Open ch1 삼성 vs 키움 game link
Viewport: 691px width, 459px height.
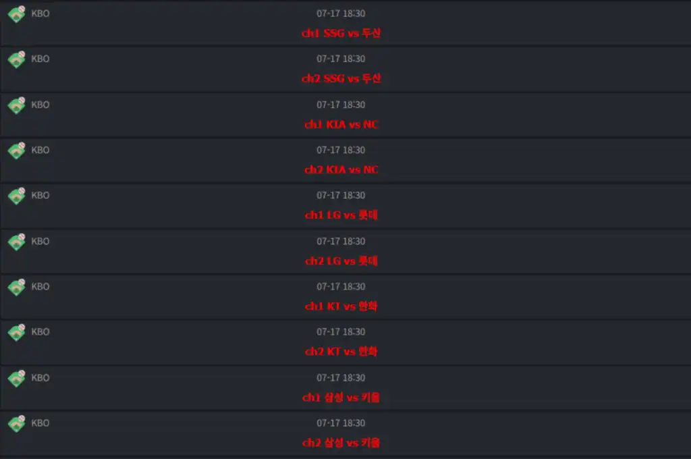[x=341, y=398]
